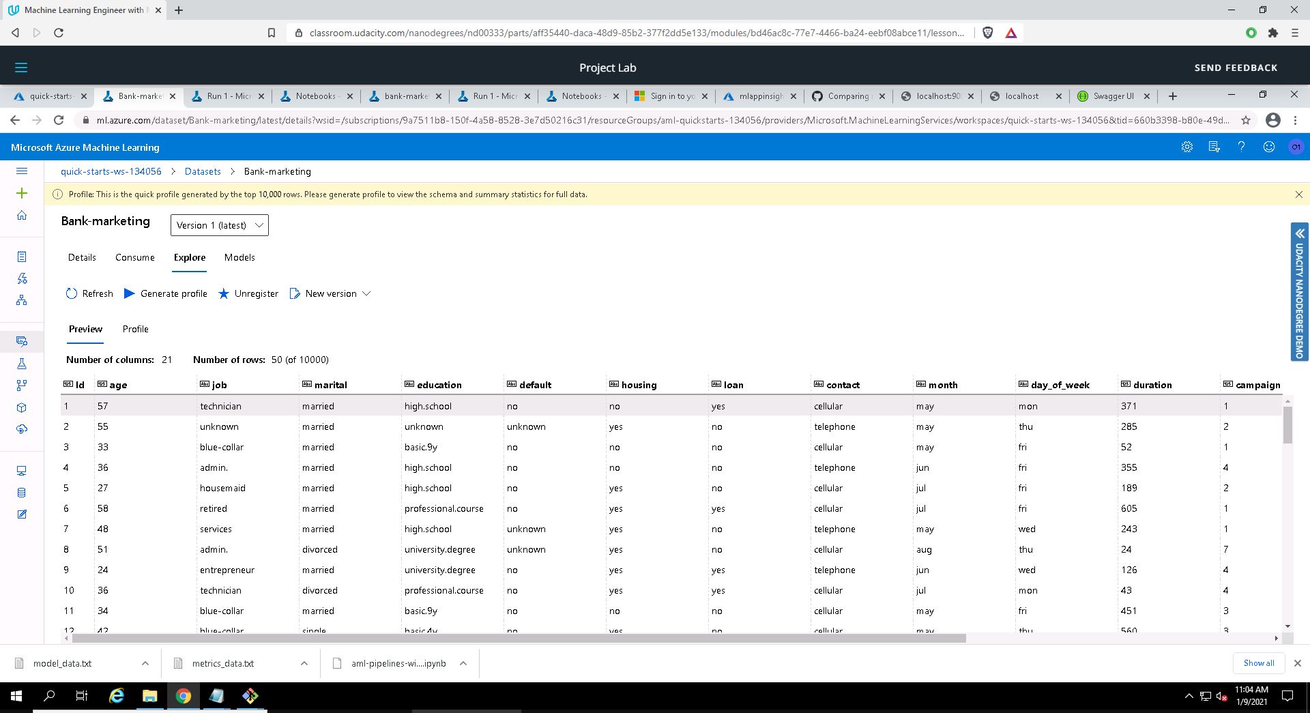Screen dimensions: 1310x713
Task: Open the Version 1 (latest) dropdown
Action: tap(219, 225)
